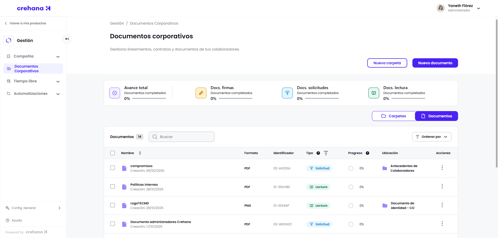Expand the Automatizaciones sidebar section
Viewport: 498px width, 238px height.
pyautogui.click(x=33, y=94)
